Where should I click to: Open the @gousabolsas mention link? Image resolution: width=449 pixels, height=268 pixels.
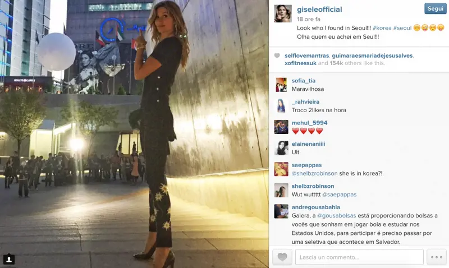336,216
